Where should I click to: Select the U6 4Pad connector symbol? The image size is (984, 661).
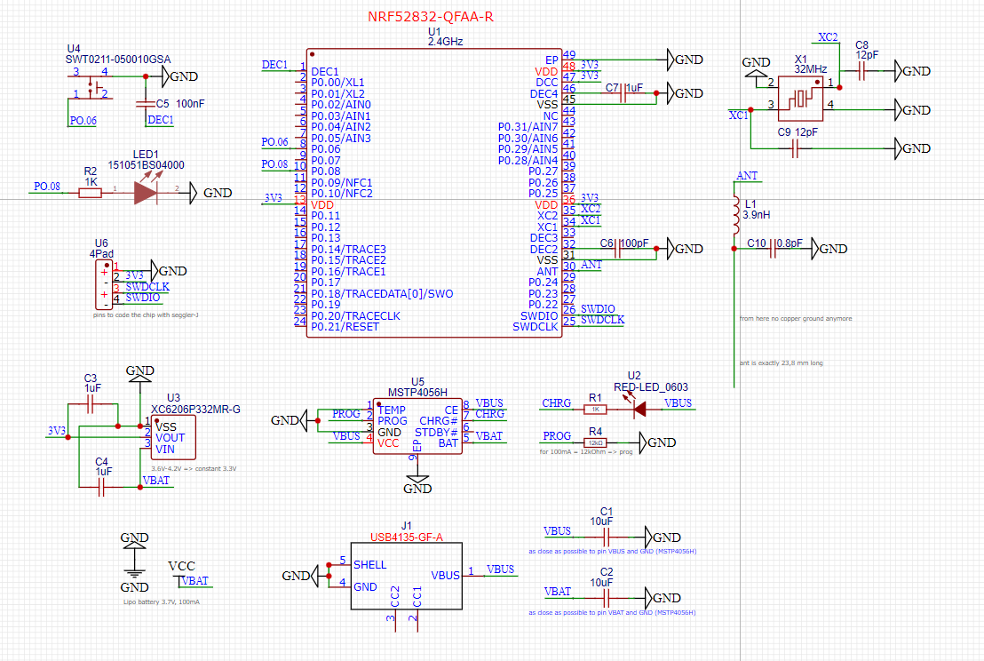click(x=105, y=285)
